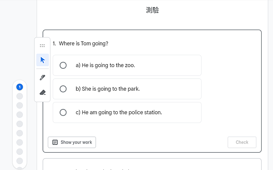
Task: Click the Check answer button
Action: [242, 142]
